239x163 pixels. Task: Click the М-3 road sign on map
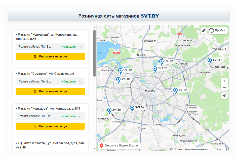[x=179, y=34]
